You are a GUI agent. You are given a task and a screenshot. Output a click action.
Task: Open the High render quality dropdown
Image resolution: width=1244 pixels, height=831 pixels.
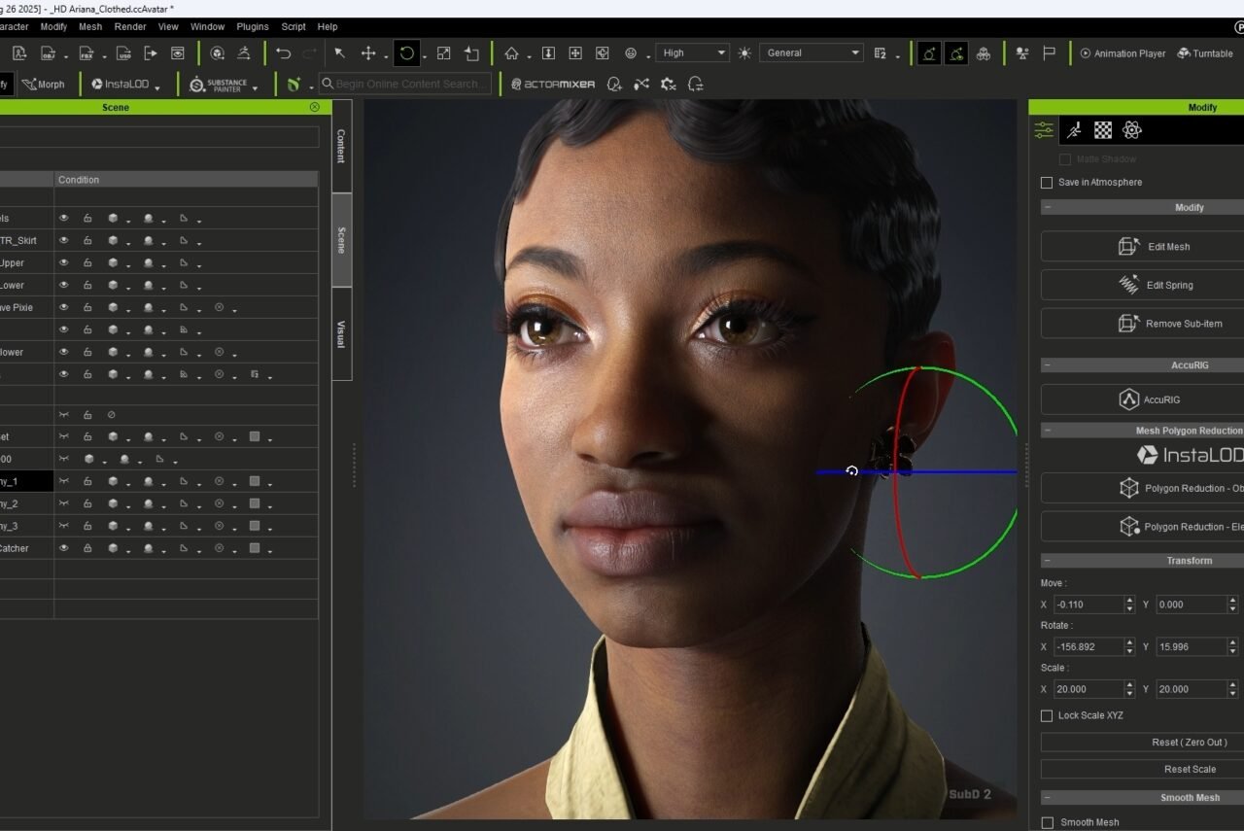(x=692, y=53)
